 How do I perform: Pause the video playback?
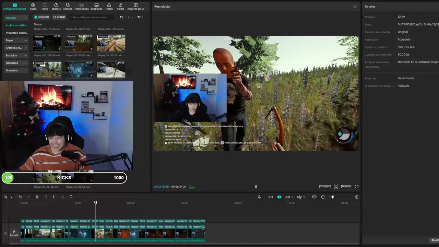tap(256, 187)
